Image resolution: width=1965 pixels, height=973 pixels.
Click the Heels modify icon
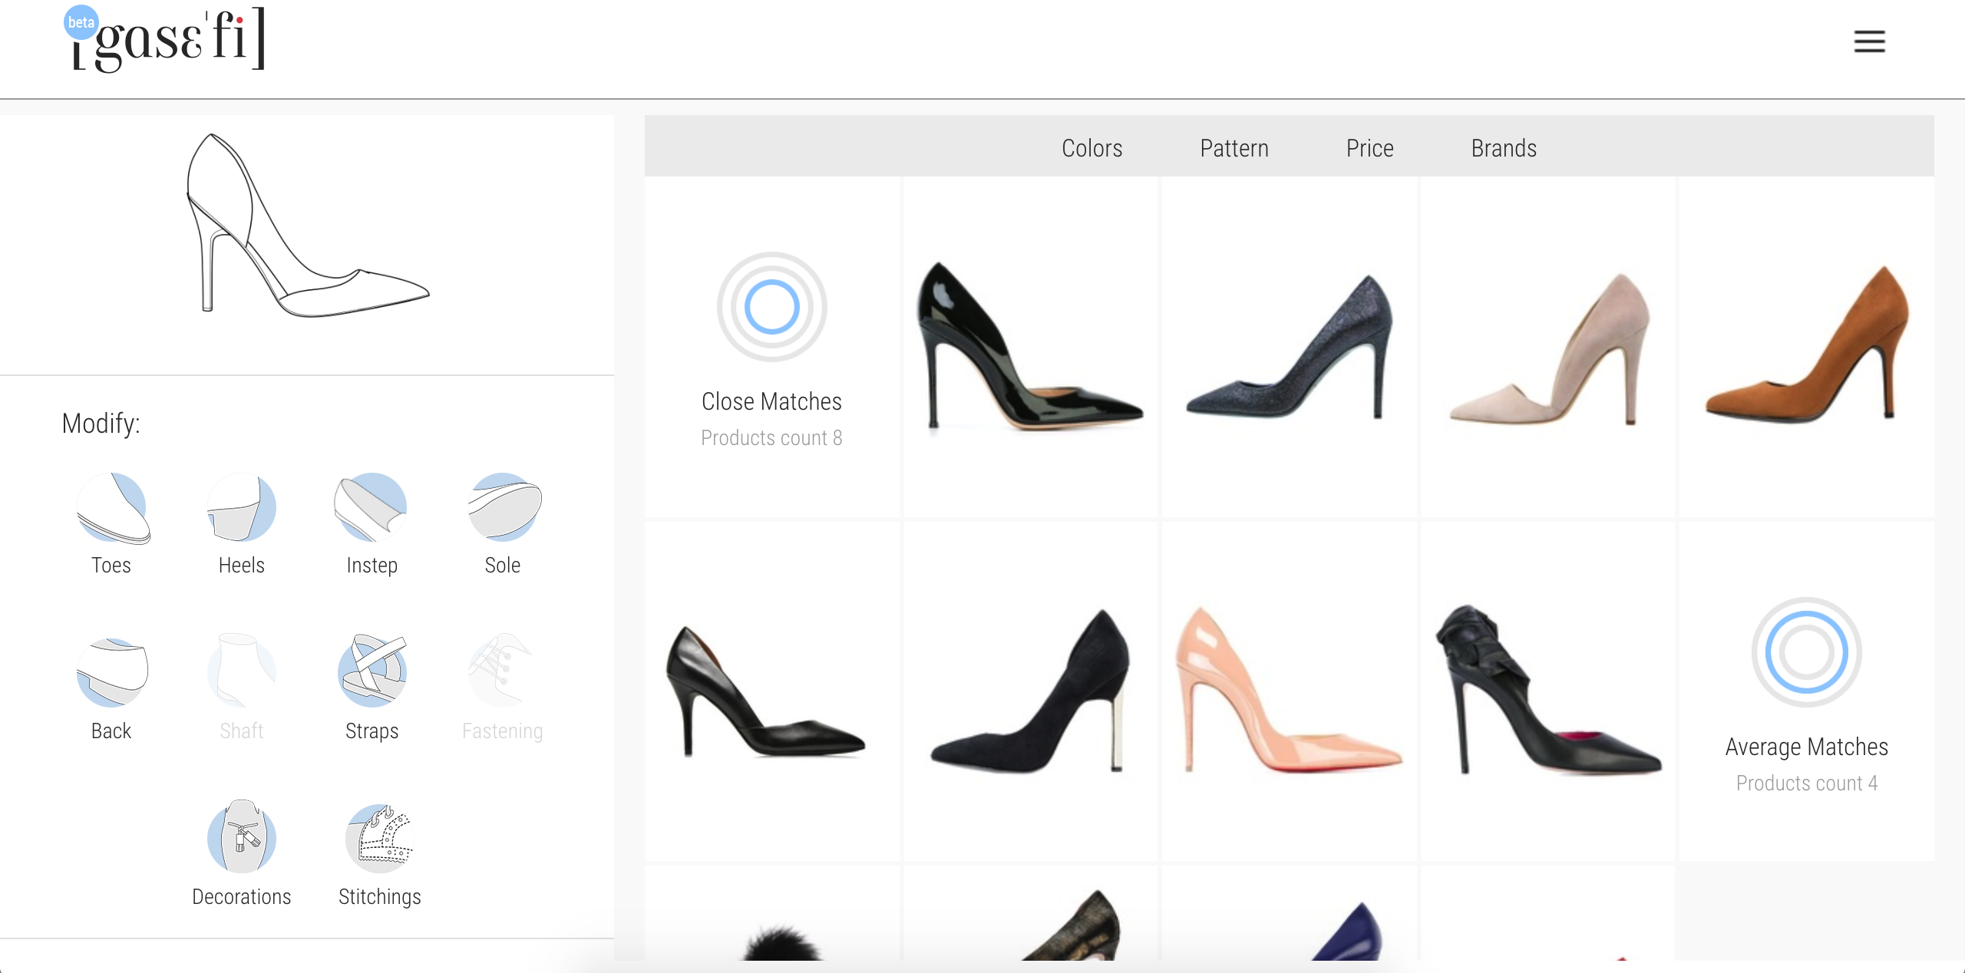(241, 509)
